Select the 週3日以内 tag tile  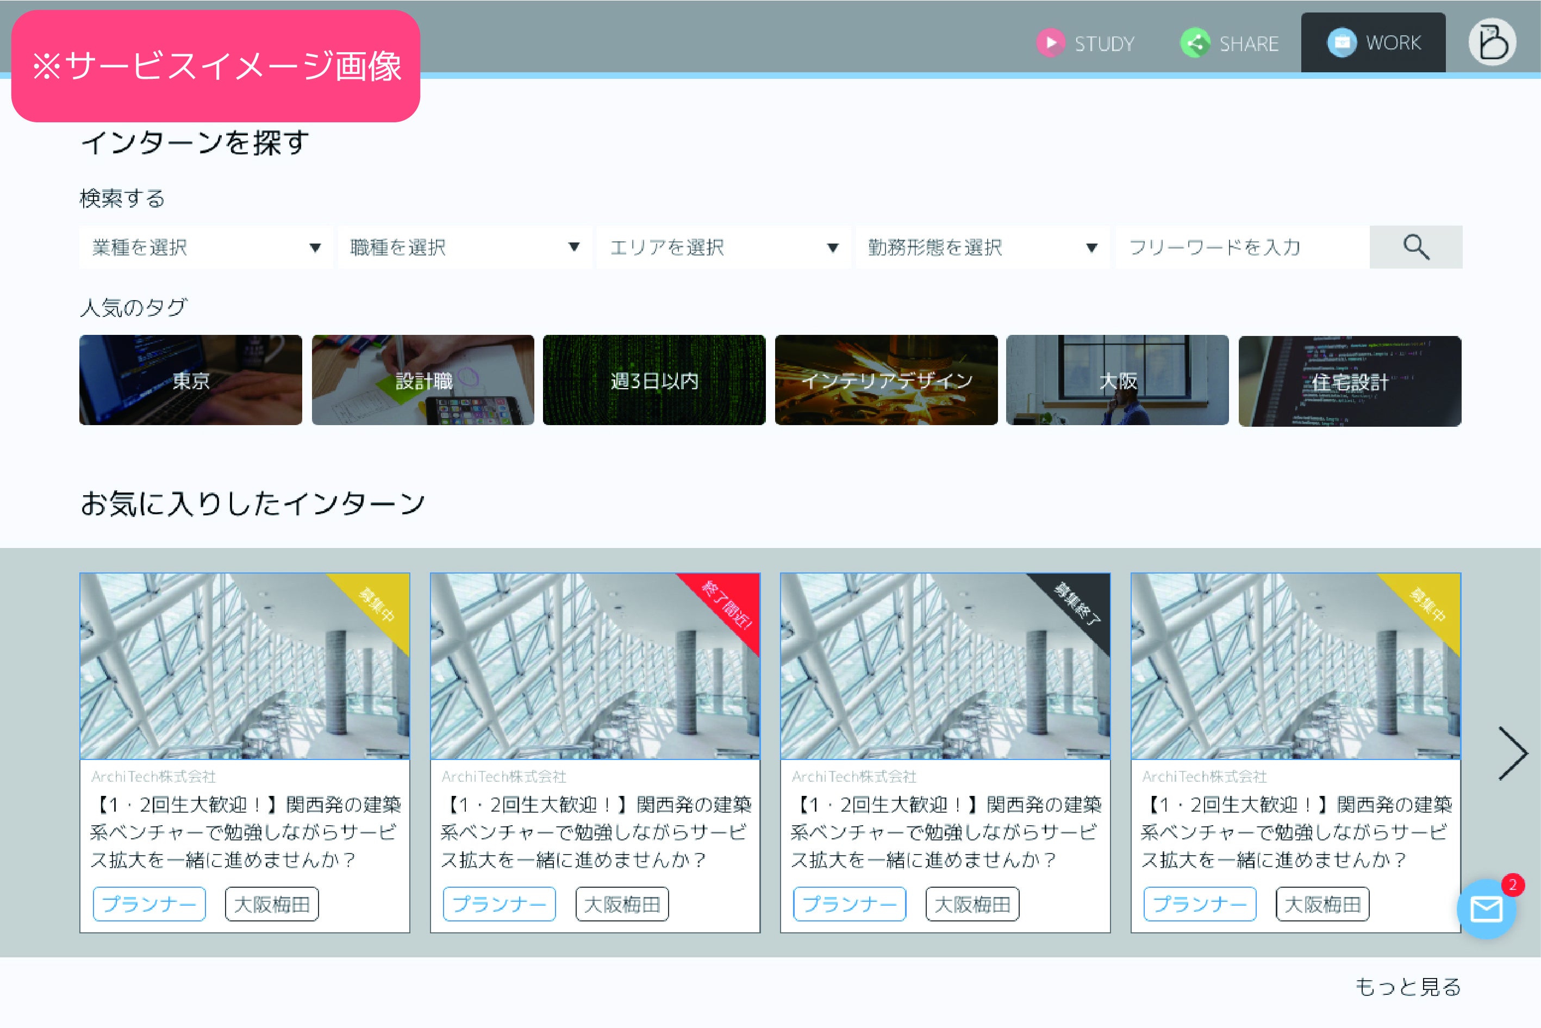click(653, 380)
